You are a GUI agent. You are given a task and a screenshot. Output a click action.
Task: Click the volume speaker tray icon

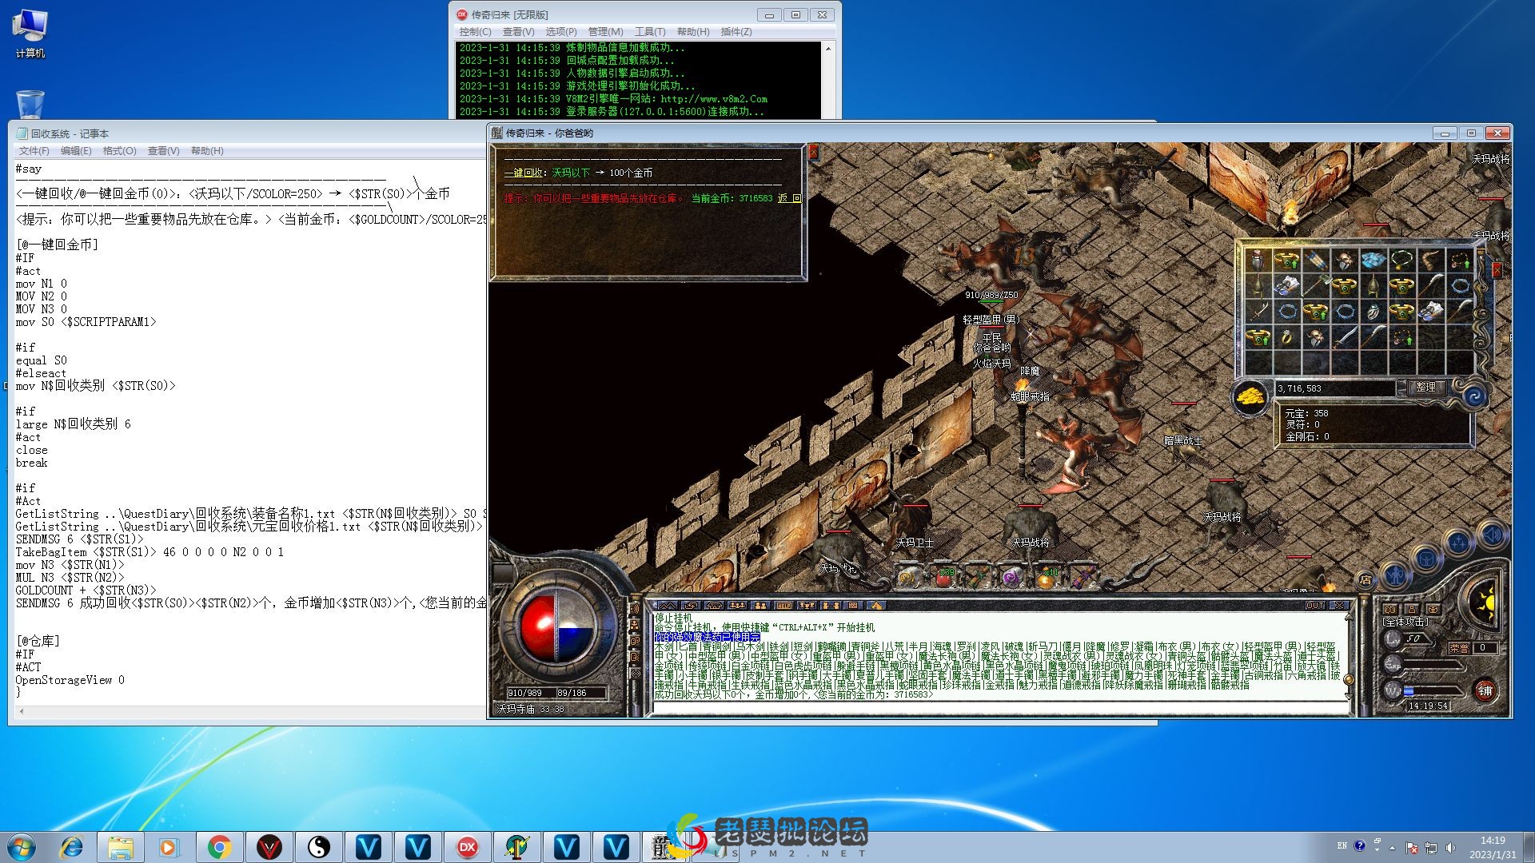click(1450, 848)
